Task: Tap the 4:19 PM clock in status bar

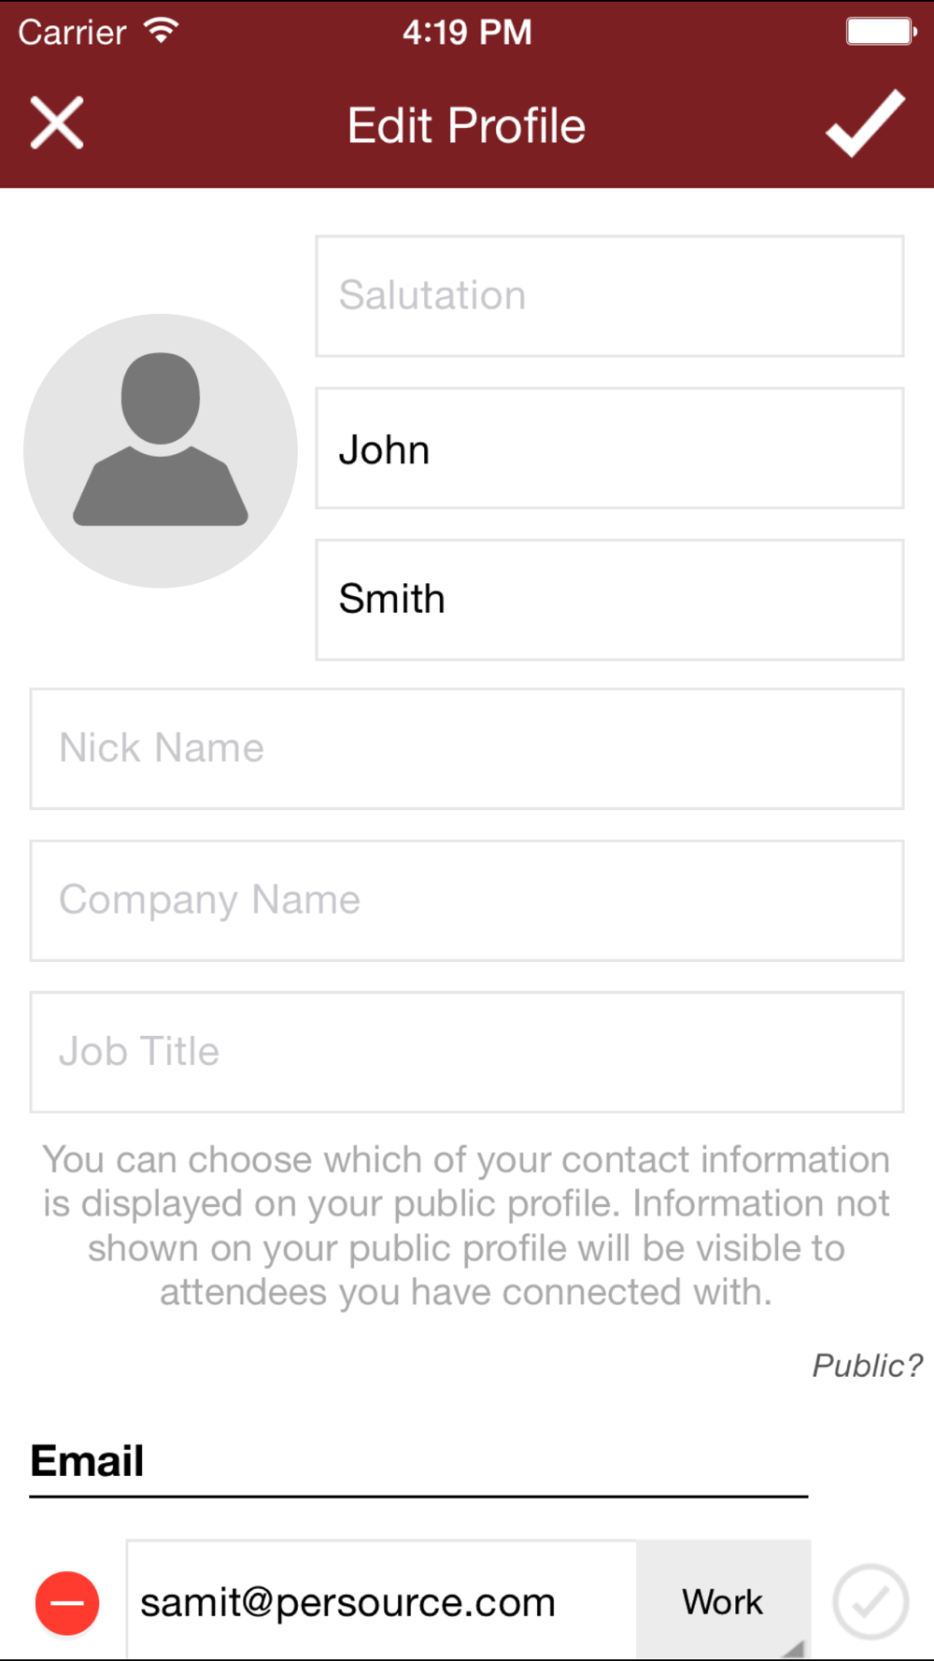Action: tap(467, 33)
